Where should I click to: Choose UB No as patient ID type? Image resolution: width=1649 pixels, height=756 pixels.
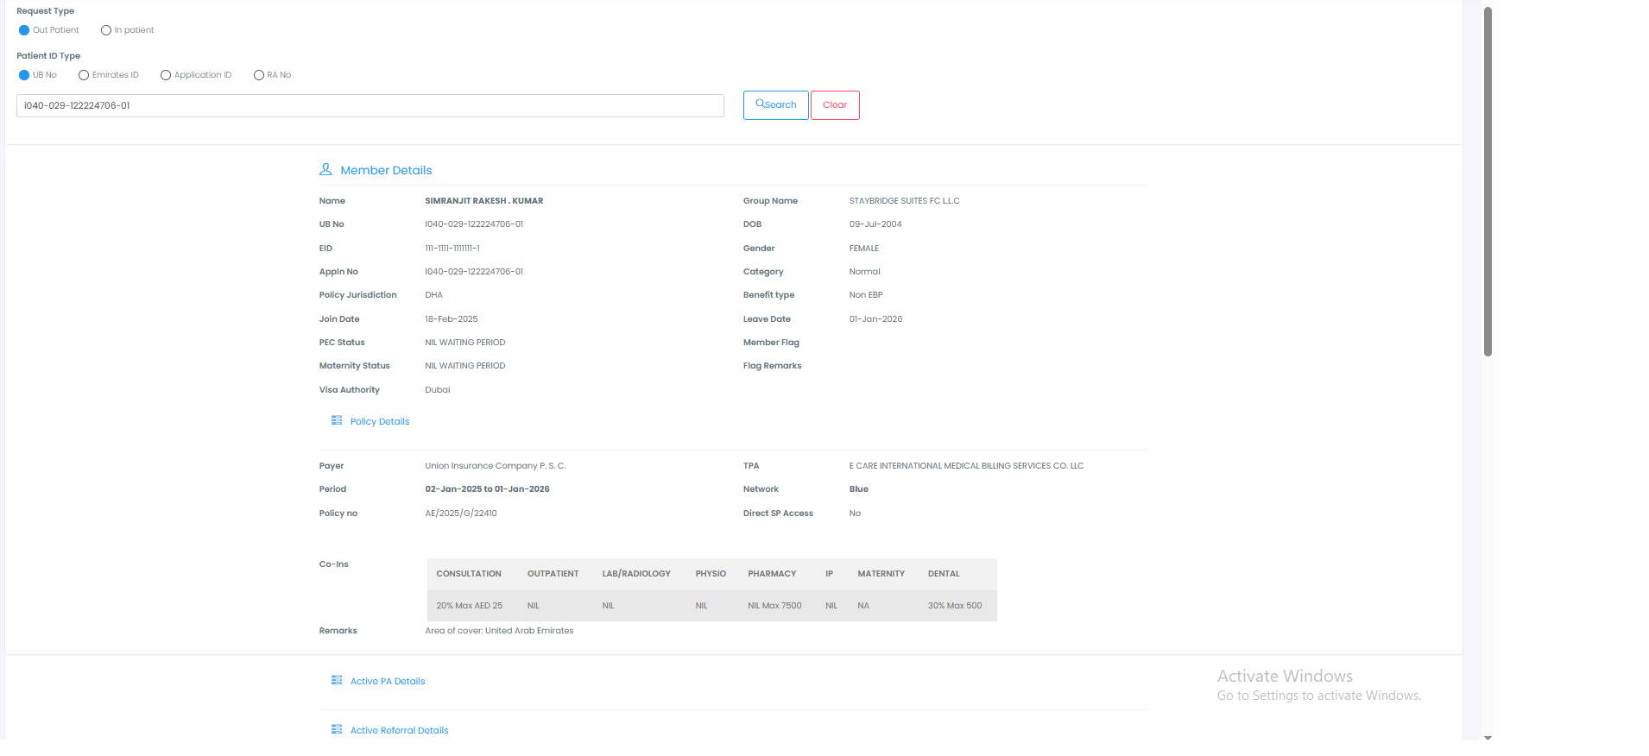pos(24,75)
